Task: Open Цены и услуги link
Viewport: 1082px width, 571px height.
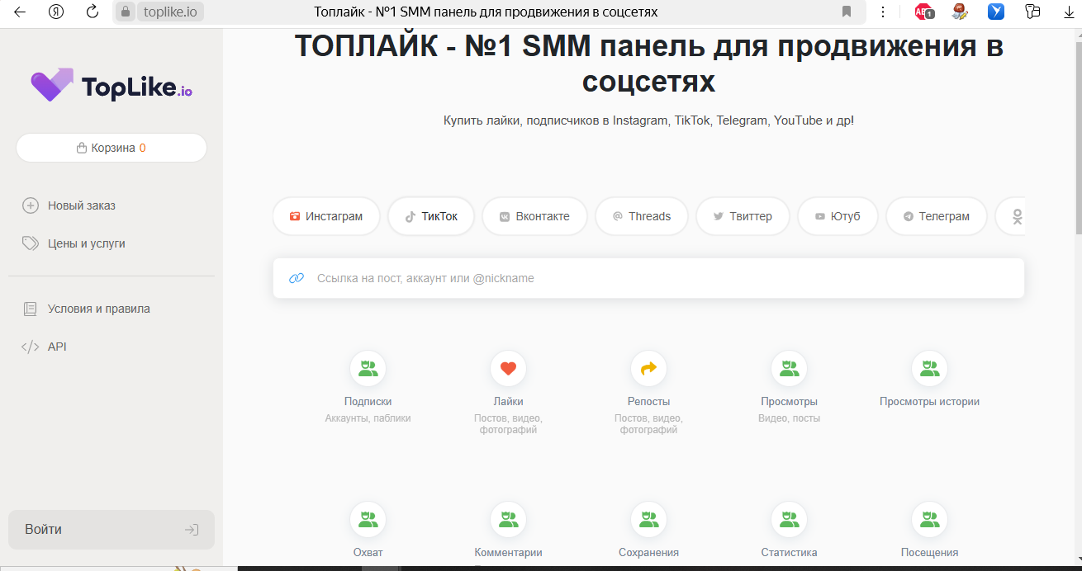Action: tap(87, 243)
